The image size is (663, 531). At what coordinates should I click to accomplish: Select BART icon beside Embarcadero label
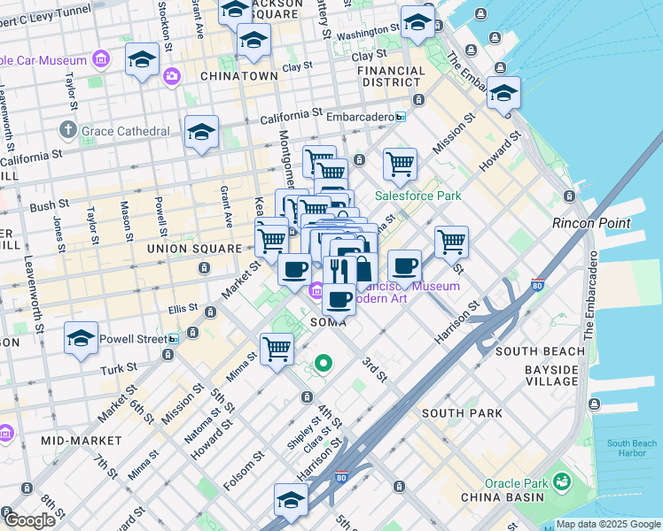click(x=401, y=118)
